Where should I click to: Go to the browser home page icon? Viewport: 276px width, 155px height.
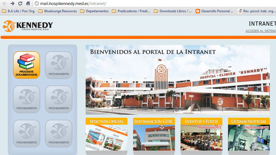[x=28, y=4]
